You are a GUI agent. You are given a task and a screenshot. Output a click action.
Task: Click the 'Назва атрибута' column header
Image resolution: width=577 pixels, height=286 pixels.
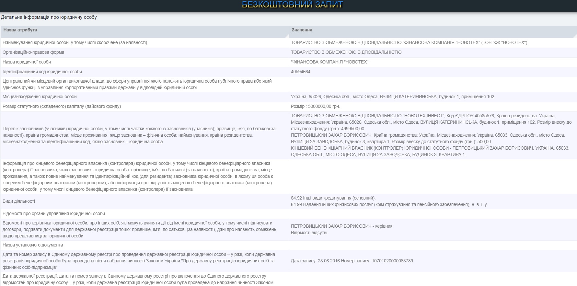coord(20,30)
